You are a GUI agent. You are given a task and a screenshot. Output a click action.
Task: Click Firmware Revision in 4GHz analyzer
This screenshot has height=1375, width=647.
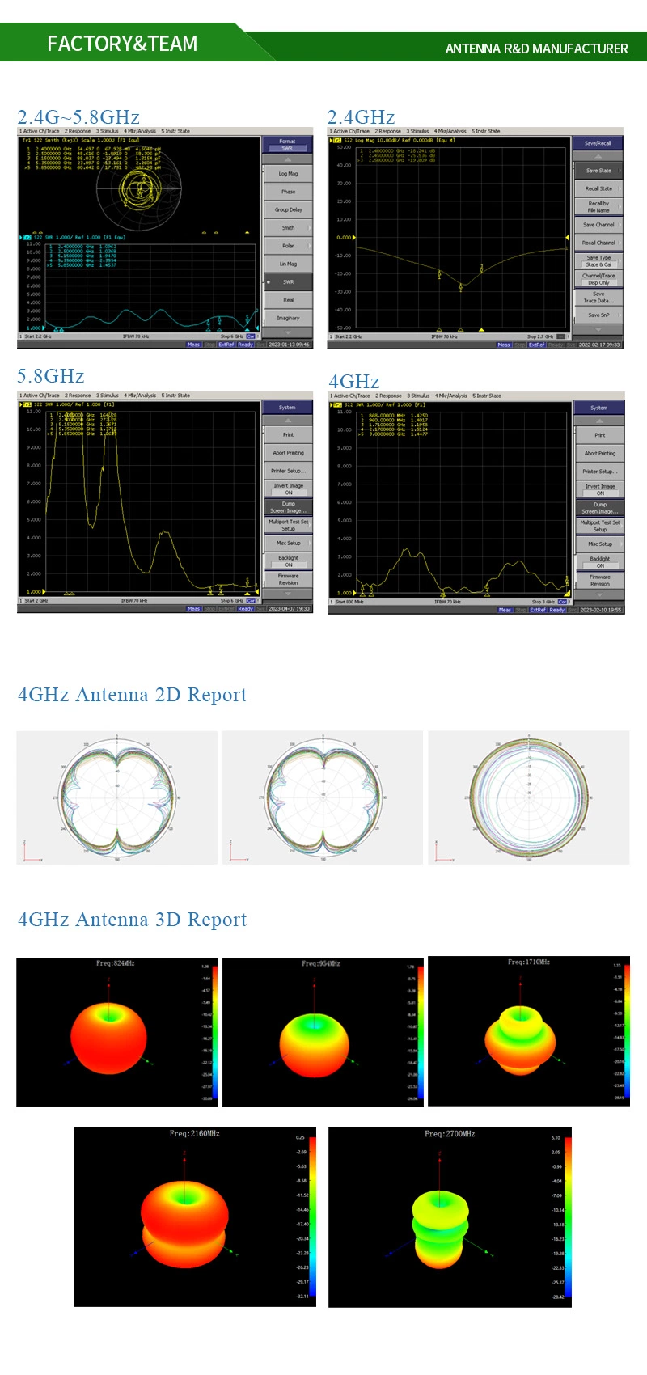pyautogui.click(x=599, y=580)
